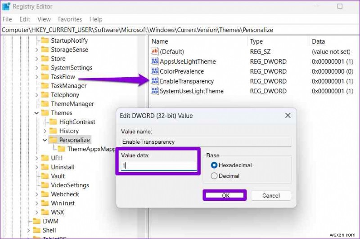Open the File menu
The image size is (360, 239).
point(7,19)
